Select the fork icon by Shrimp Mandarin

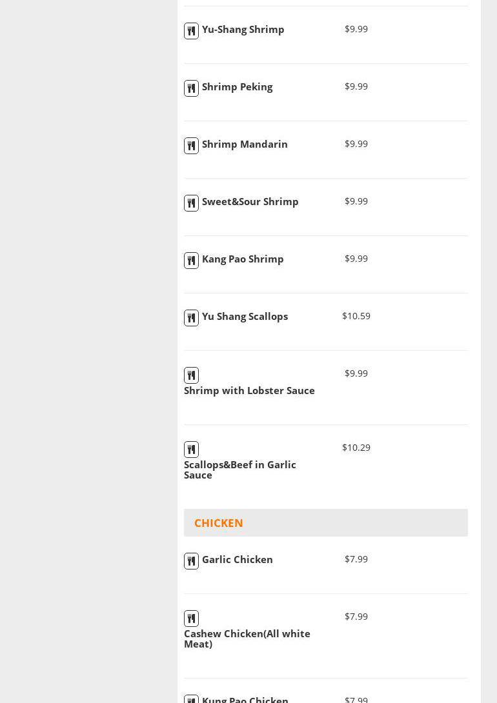point(191,146)
